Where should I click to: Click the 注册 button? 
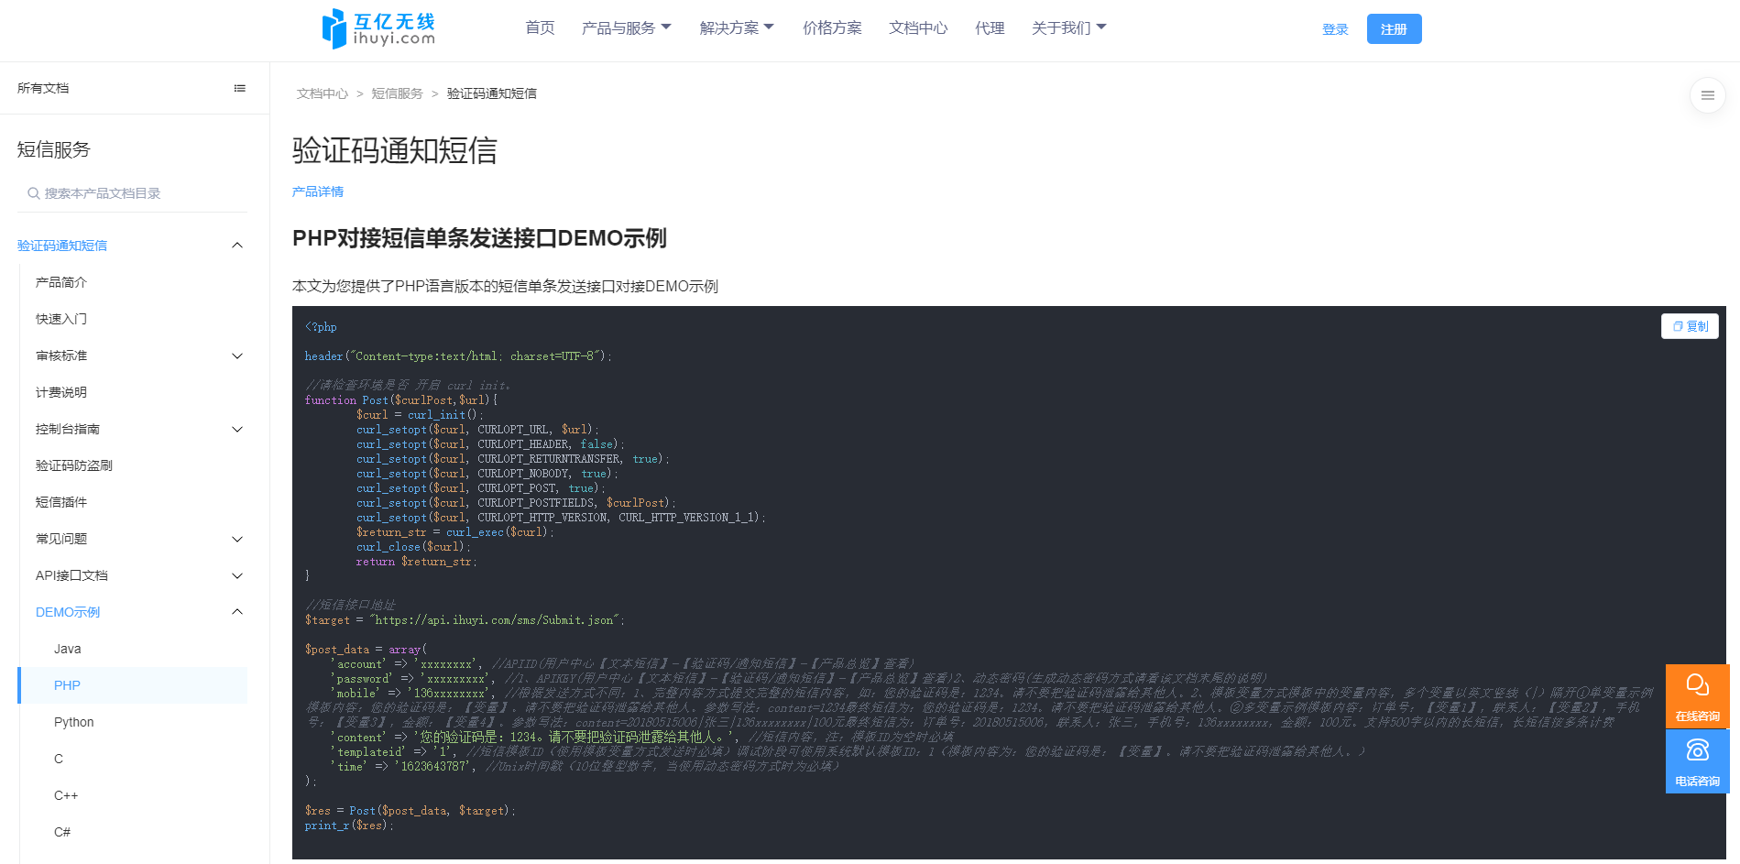[x=1394, y=28]
